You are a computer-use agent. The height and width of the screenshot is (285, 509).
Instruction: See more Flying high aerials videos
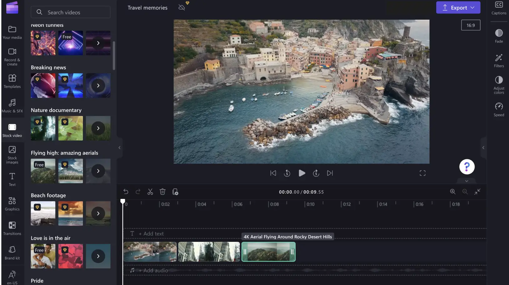pos(98,171)
